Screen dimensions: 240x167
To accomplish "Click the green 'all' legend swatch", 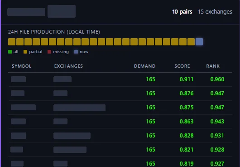I will pos(10,52).
